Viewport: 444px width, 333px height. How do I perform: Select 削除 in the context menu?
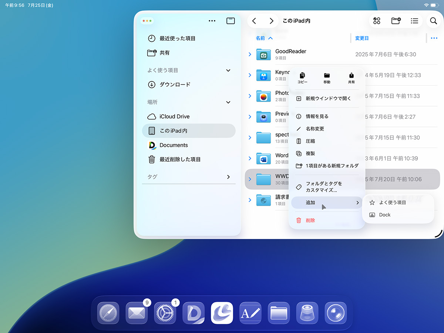click(x=327, y=220)
